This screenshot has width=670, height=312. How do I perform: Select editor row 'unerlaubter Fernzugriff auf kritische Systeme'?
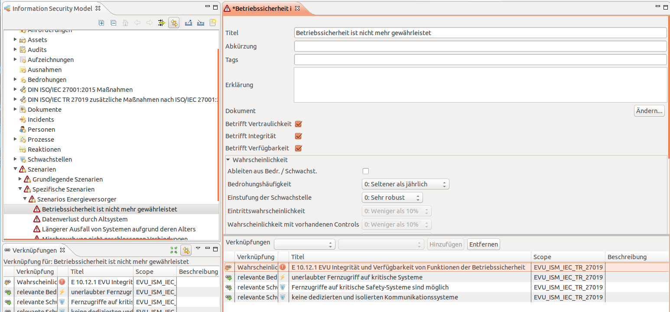pyautogui.click(x=446, y=277)
